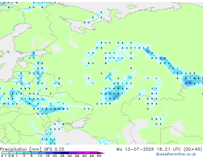Pick the dark blue swatch between 25 and 30
This screenshot has height=157, width=203.
click(x=65, y=153)
